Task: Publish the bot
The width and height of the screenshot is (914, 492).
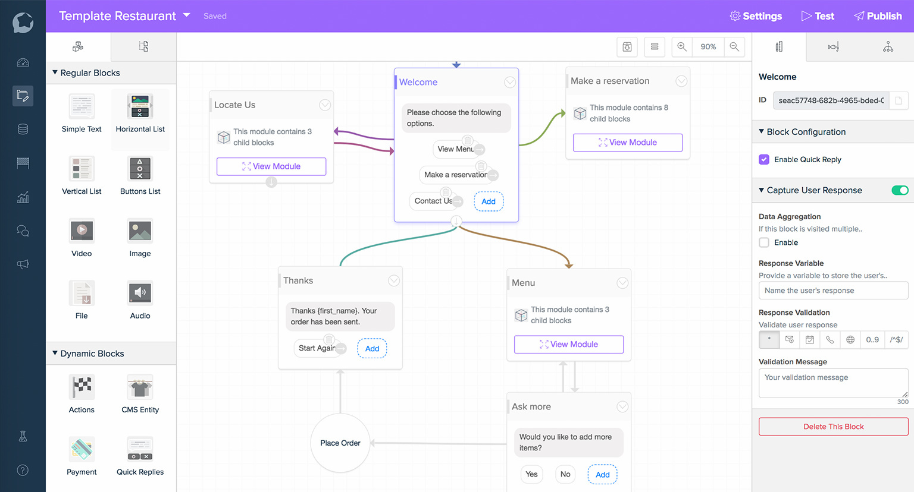Action: click(878, 16)
